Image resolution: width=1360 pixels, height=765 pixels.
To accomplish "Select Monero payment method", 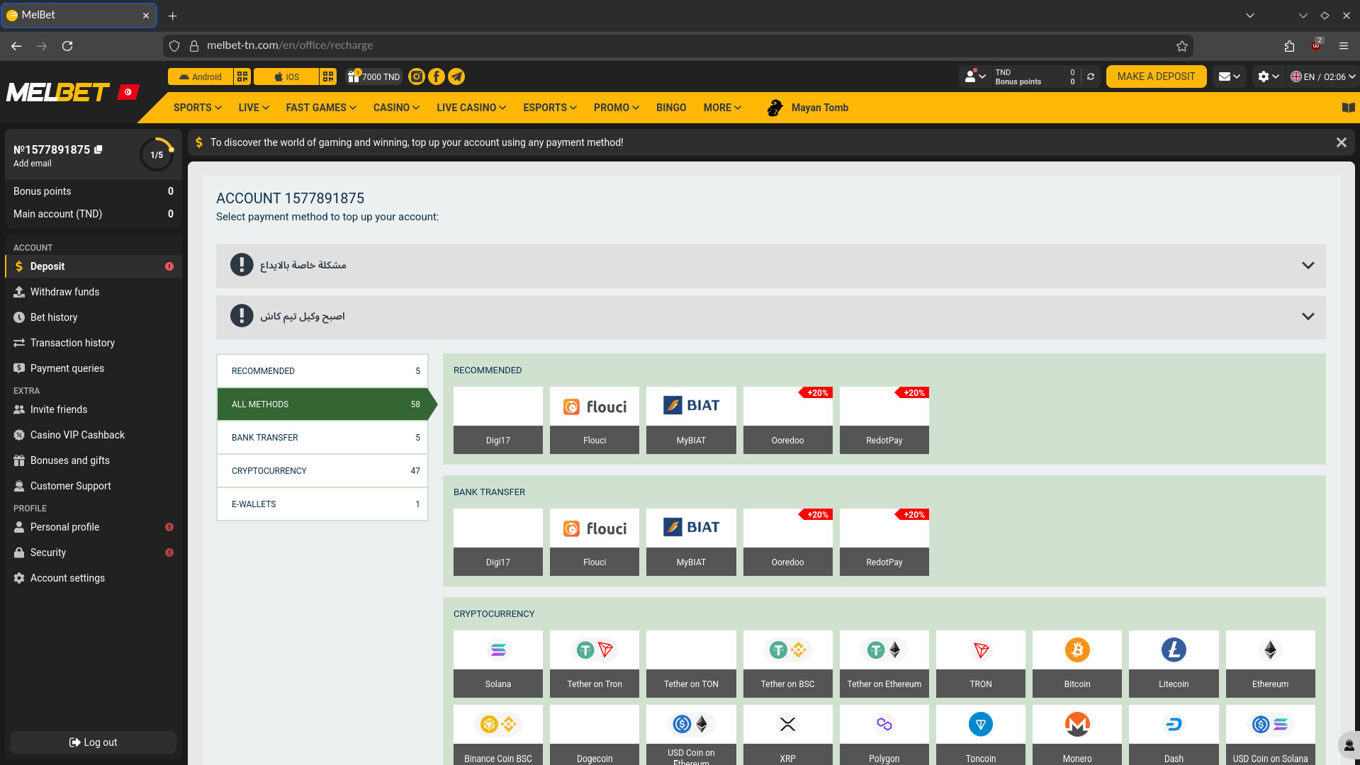I will [x=1077, y=735].
